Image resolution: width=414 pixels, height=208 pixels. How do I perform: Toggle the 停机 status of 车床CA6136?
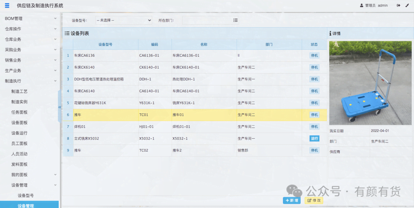(314, 56)
